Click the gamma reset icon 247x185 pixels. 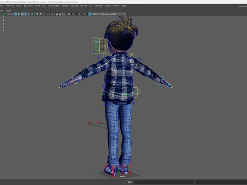[79, 14]
